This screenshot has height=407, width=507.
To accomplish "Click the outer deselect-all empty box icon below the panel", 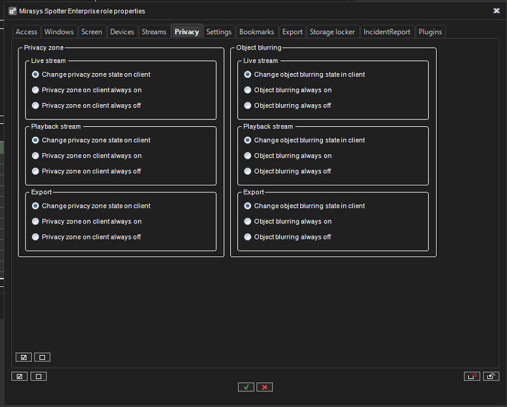I will pos(39,377).
